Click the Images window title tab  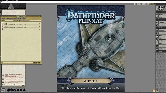point(21,17)
